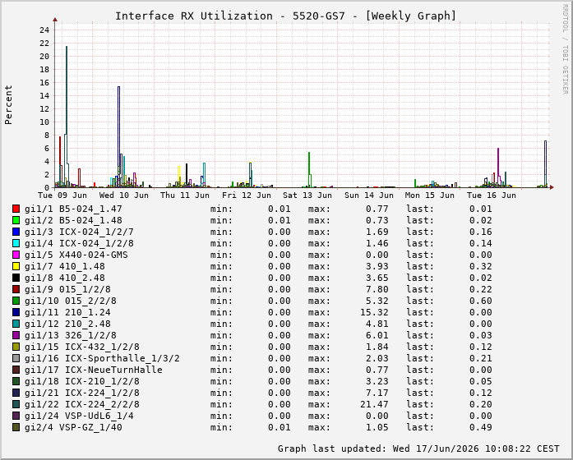Viewport: 573px width, 460px height.
Task: Click the green gi1/2 legend color swatch
Action: [16, 220]
